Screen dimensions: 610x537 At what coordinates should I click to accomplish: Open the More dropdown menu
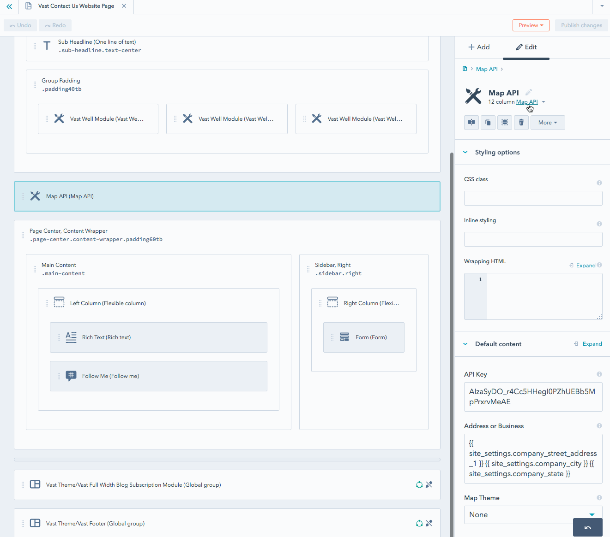548,123
